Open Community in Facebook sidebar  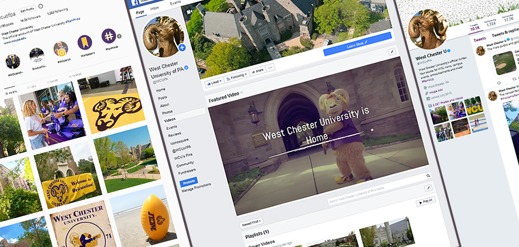pyautogui.click(x=185, y=165)
